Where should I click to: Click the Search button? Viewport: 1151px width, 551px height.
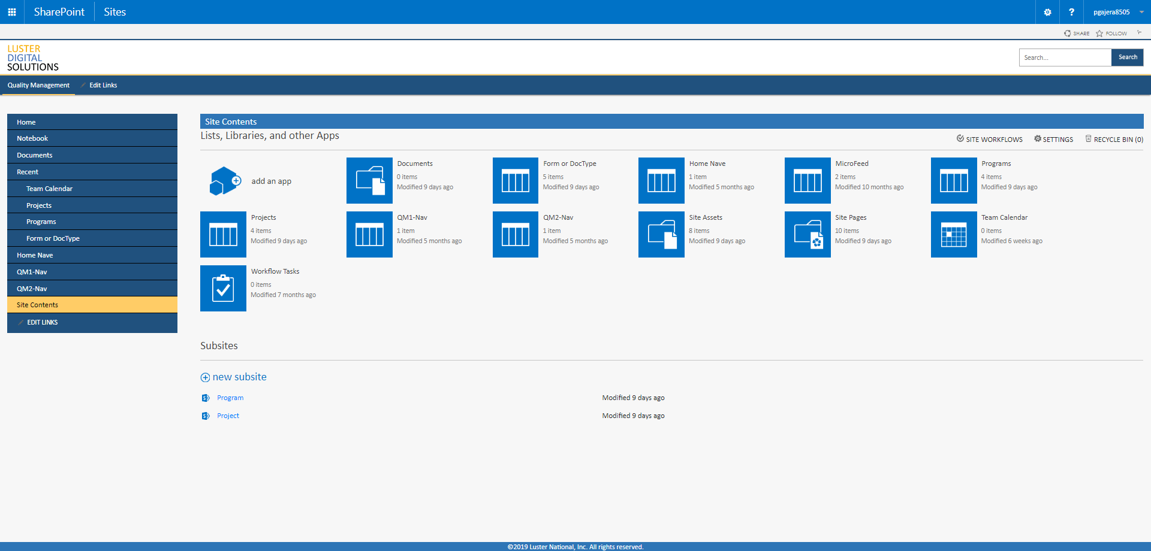(x=1128, y=57)
